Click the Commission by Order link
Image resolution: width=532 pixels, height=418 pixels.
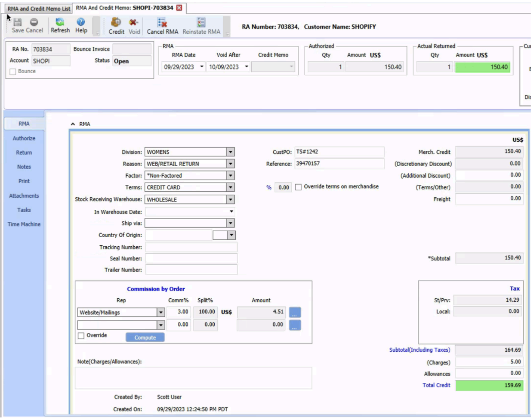(156, 289)
